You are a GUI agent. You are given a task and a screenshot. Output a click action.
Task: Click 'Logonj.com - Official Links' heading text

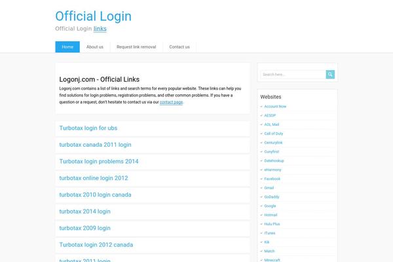[x=100, y=79]
